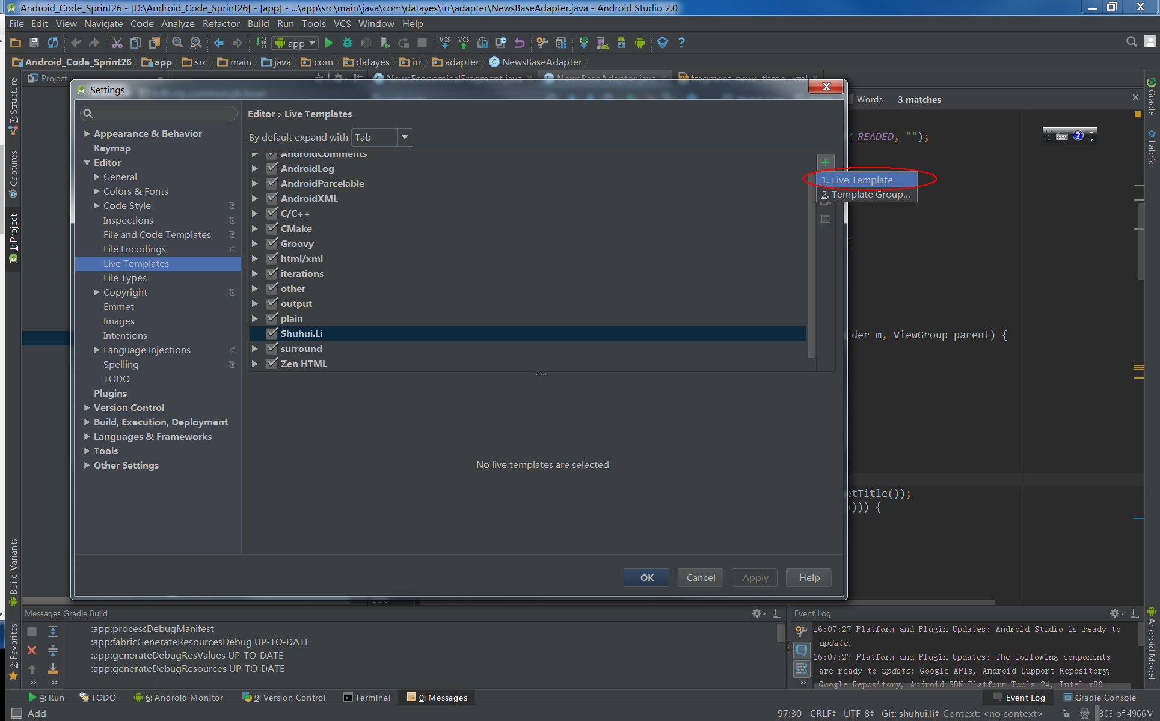Choose '2. Template Group...' popup menu item

tap(867, 194)
